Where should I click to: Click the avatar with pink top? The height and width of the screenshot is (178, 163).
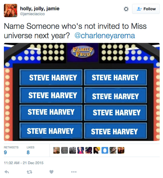pos(80,150)
